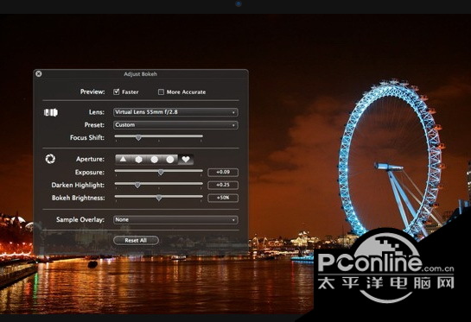The height and width of the screenshot is (322, 471).
Task: Select the heart aperture shape
Action: point(186,160)
